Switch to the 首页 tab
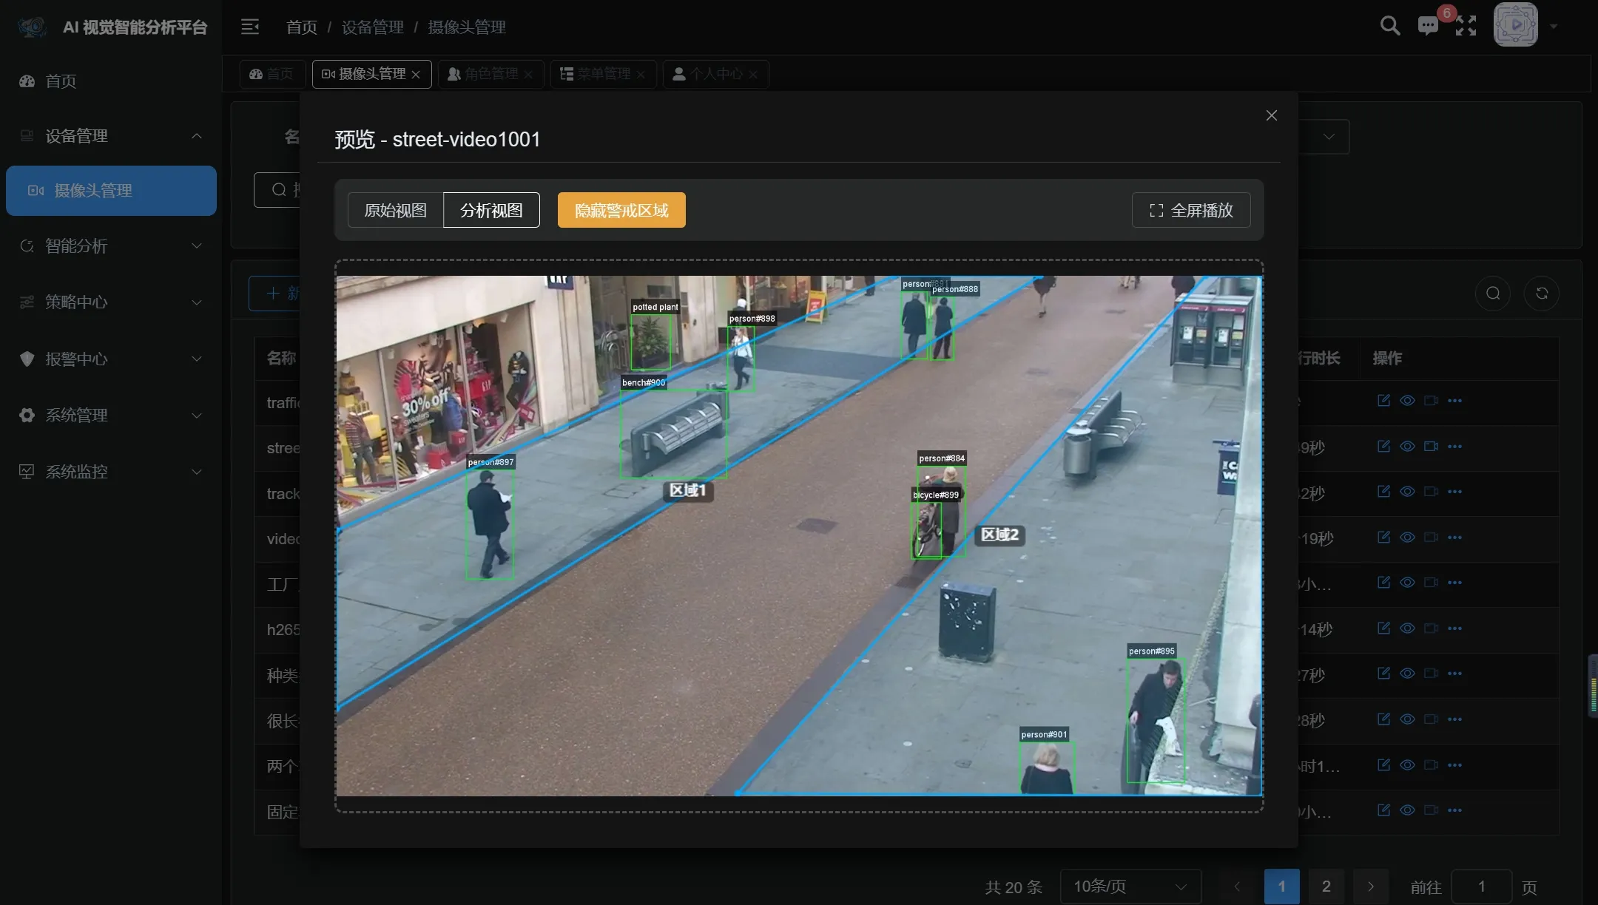1598x905 pixels. [272, 74]
